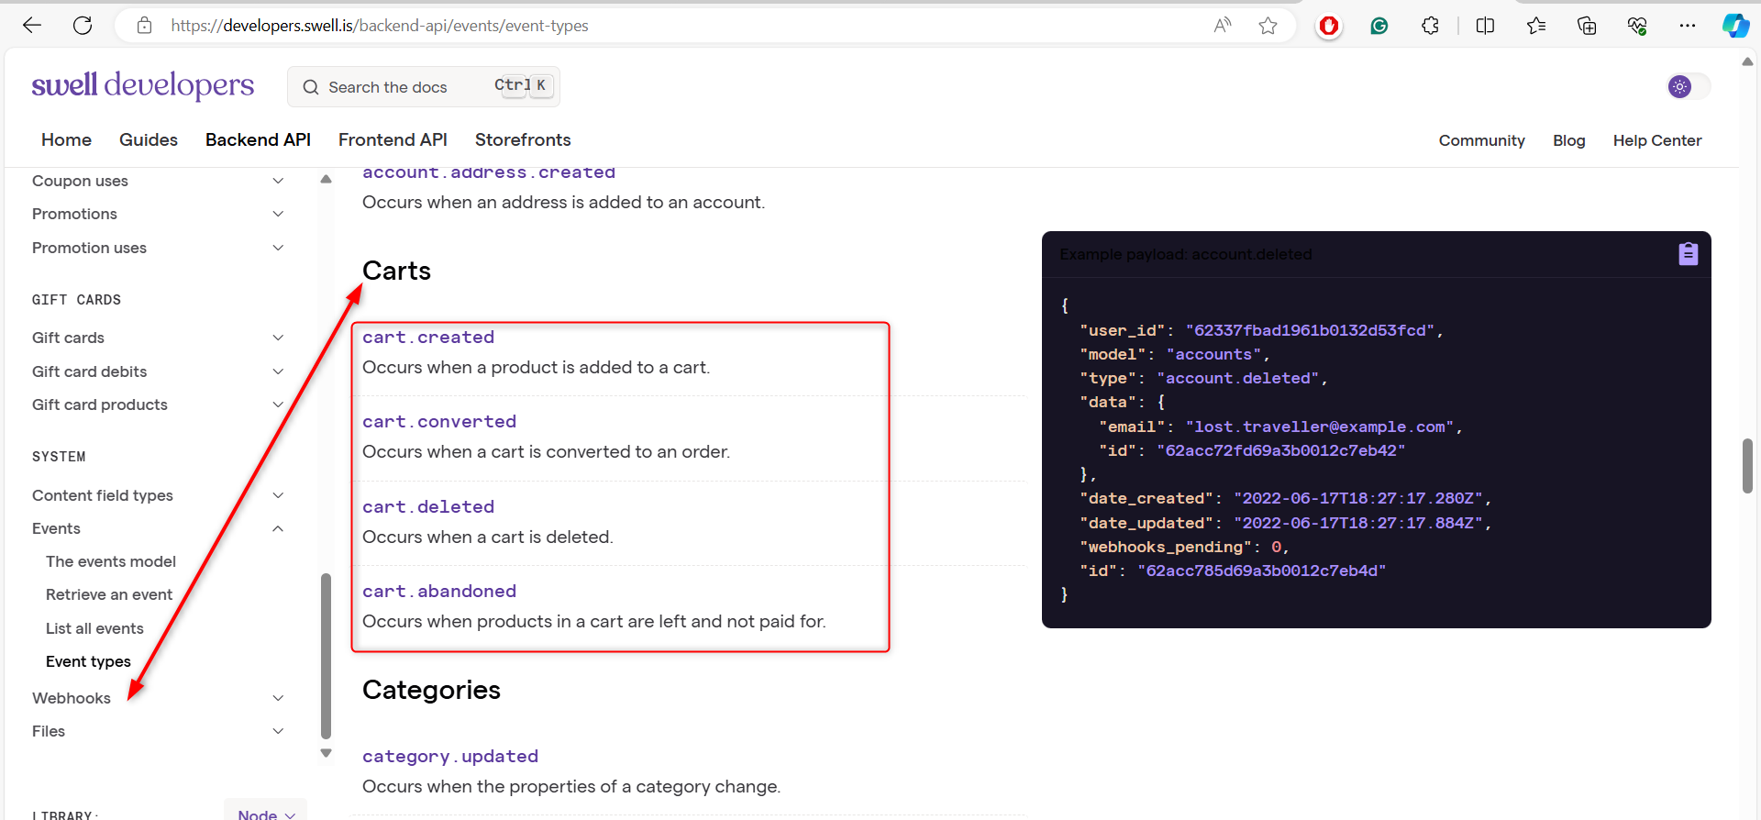Viewport: 1761px width, 820px height.
Task: Expand the Gift card products section
Action: click(278, 404)
